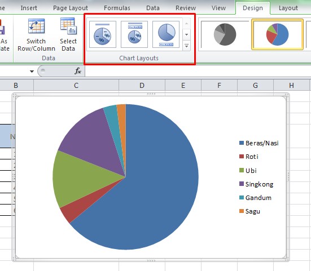Choose the colorful pie chart style
This screenshot has width=311, height=271.
tap(277, 34)
